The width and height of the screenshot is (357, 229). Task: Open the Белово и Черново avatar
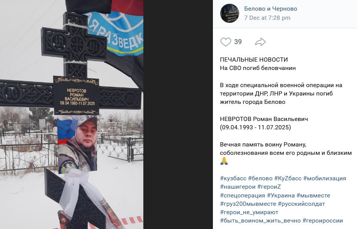tap(230, 13)
